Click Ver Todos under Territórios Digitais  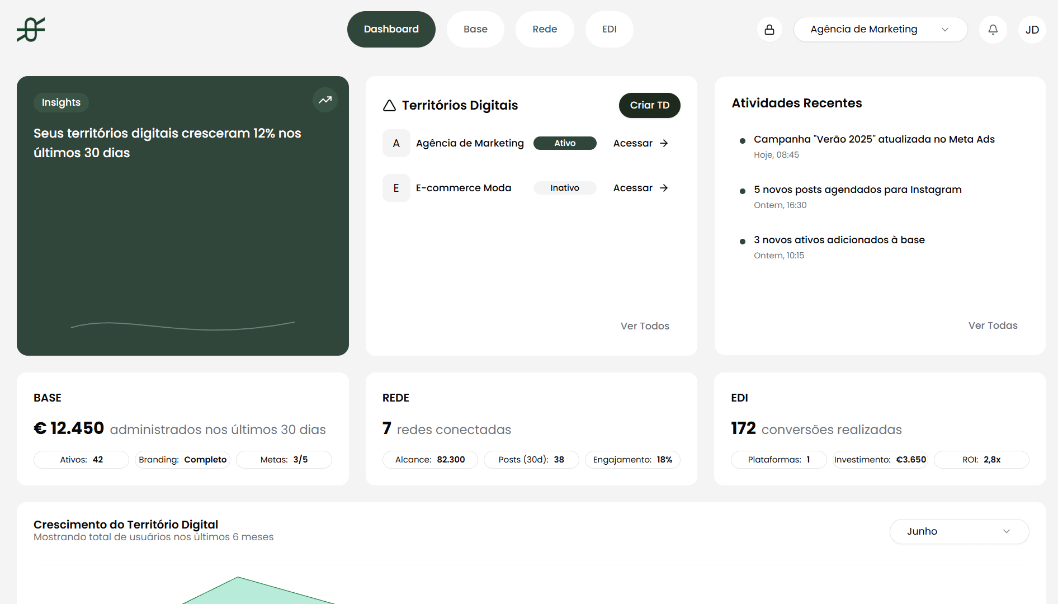pyautogui.click(x=644, y=325)
